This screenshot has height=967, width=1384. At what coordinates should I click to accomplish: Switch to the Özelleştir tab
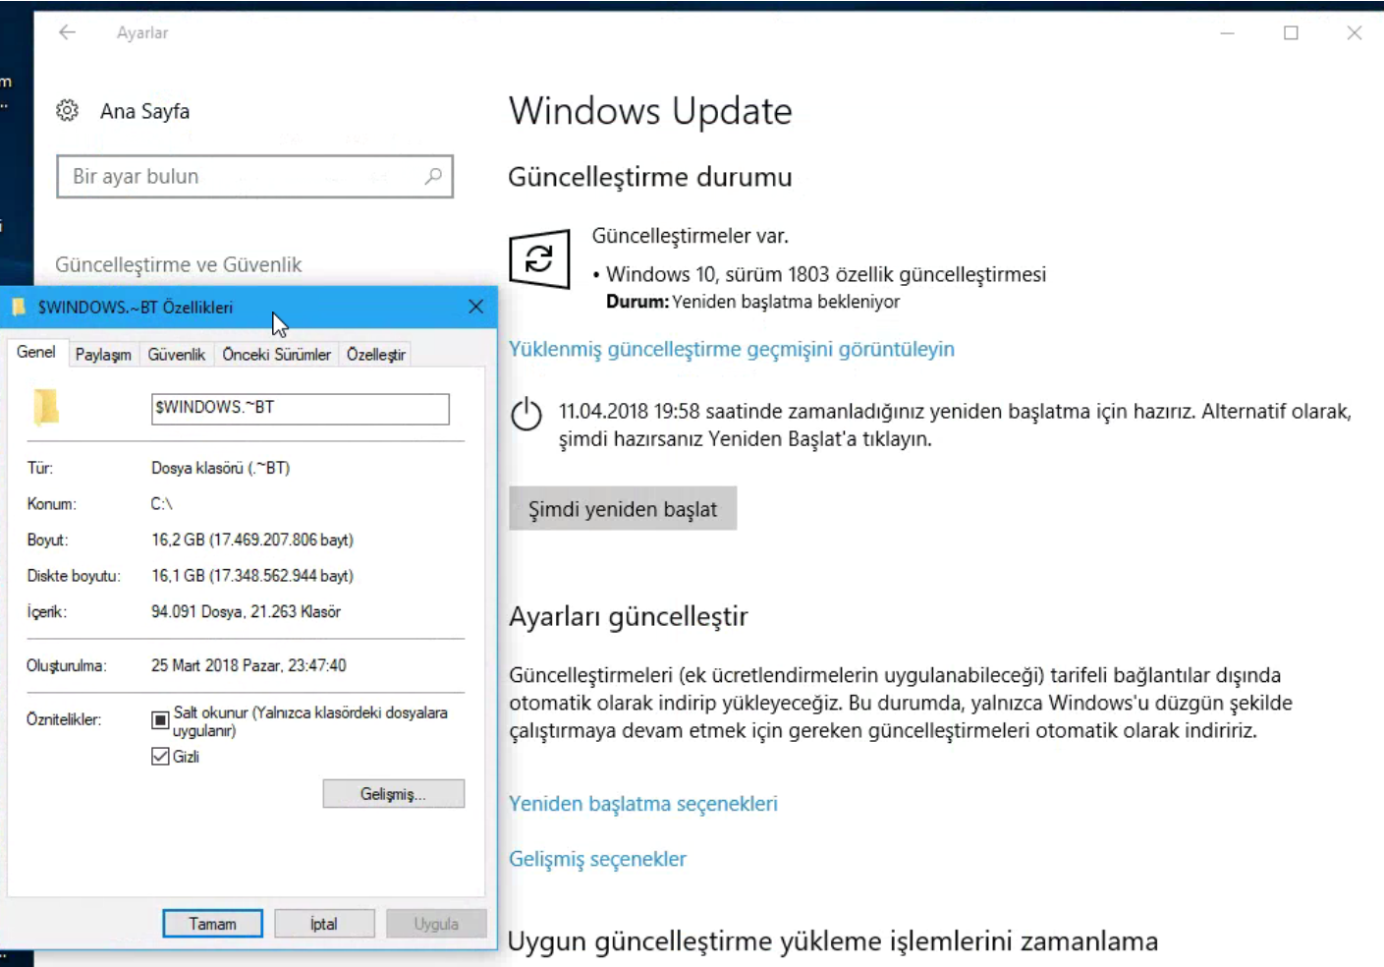[375, 355]
